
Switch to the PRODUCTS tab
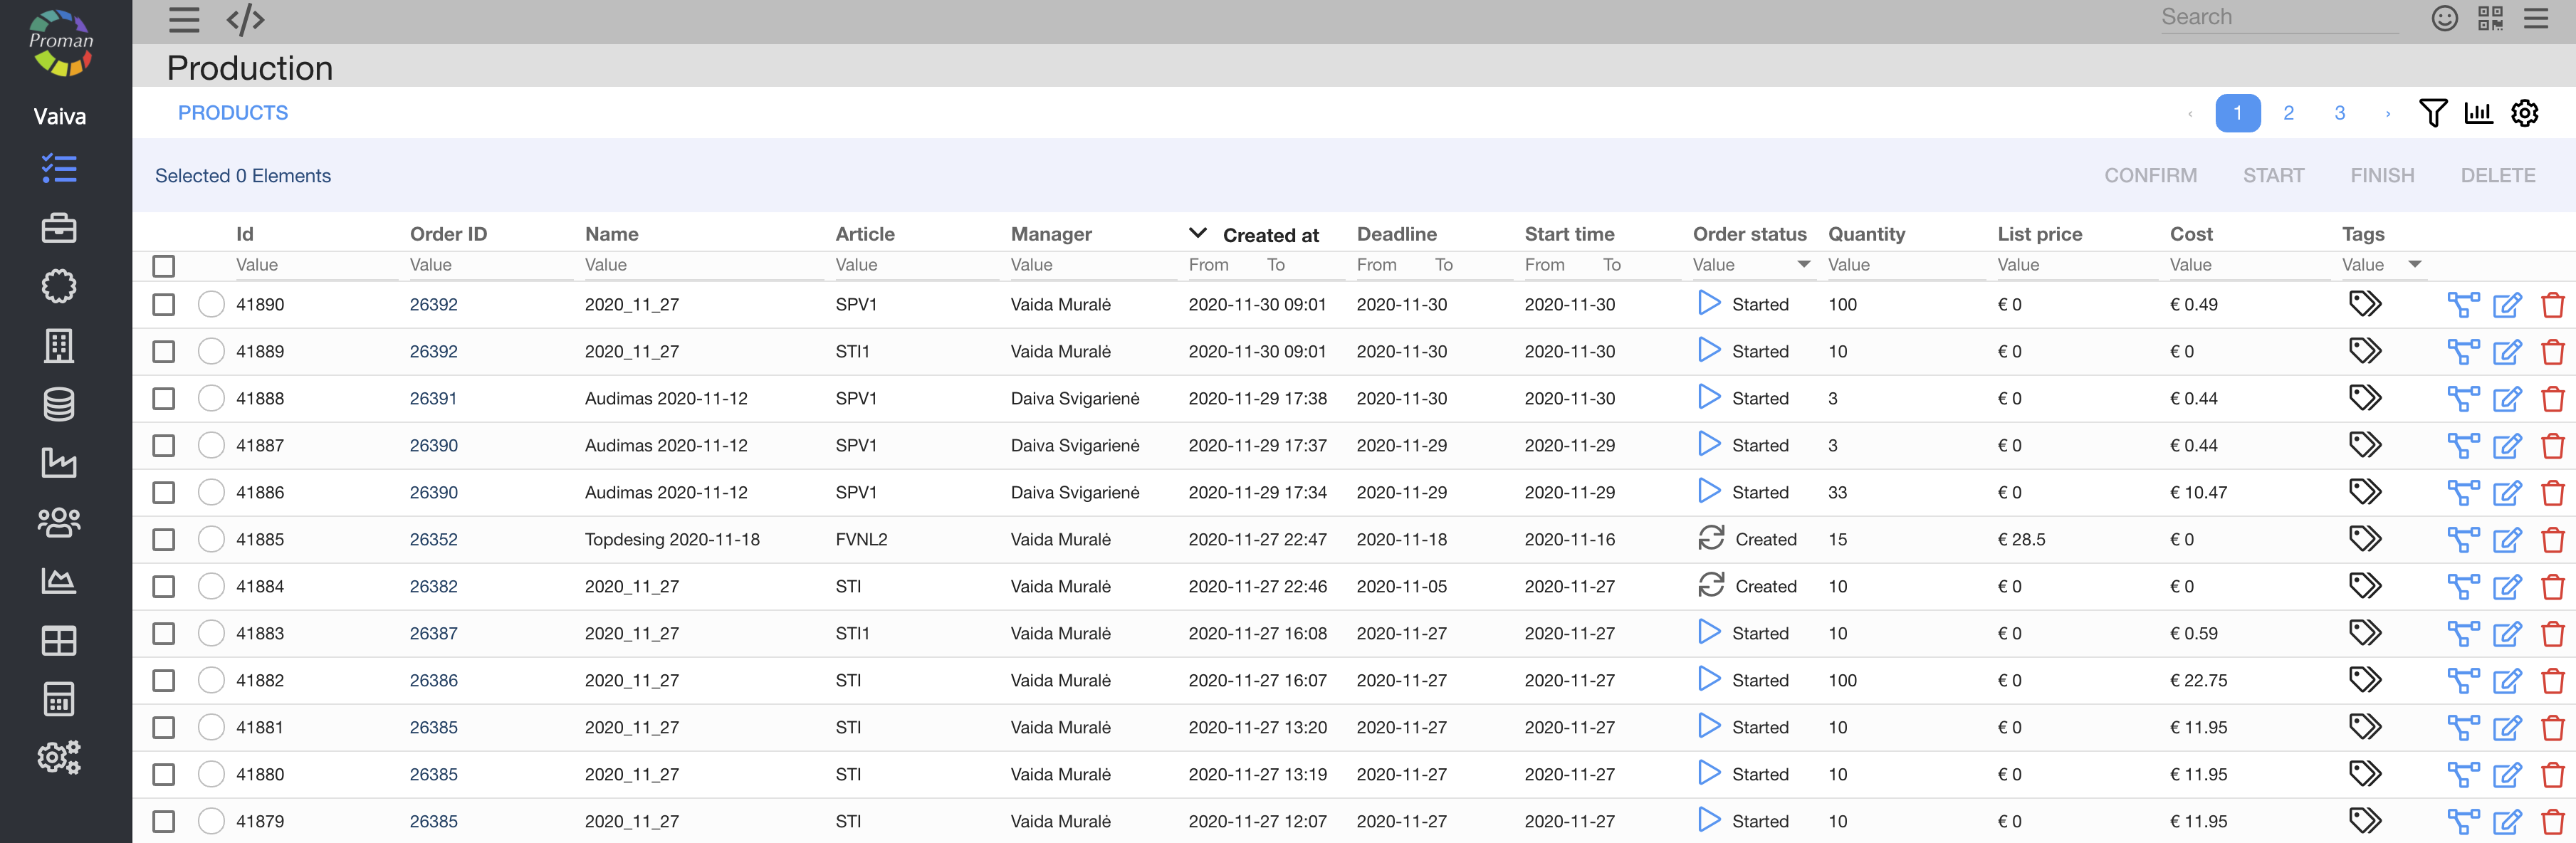click(x=233, y=113)
